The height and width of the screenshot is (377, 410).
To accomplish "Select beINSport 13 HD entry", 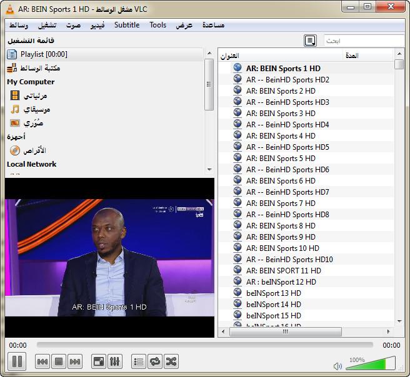I will point(274,293).
